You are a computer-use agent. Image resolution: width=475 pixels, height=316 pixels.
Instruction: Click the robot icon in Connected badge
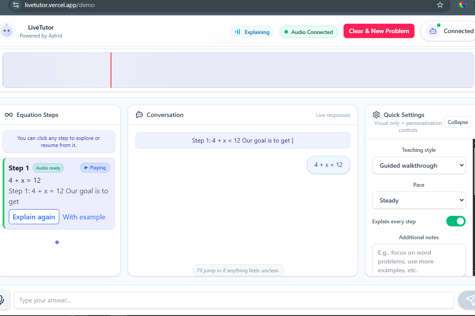coord(433,31)
